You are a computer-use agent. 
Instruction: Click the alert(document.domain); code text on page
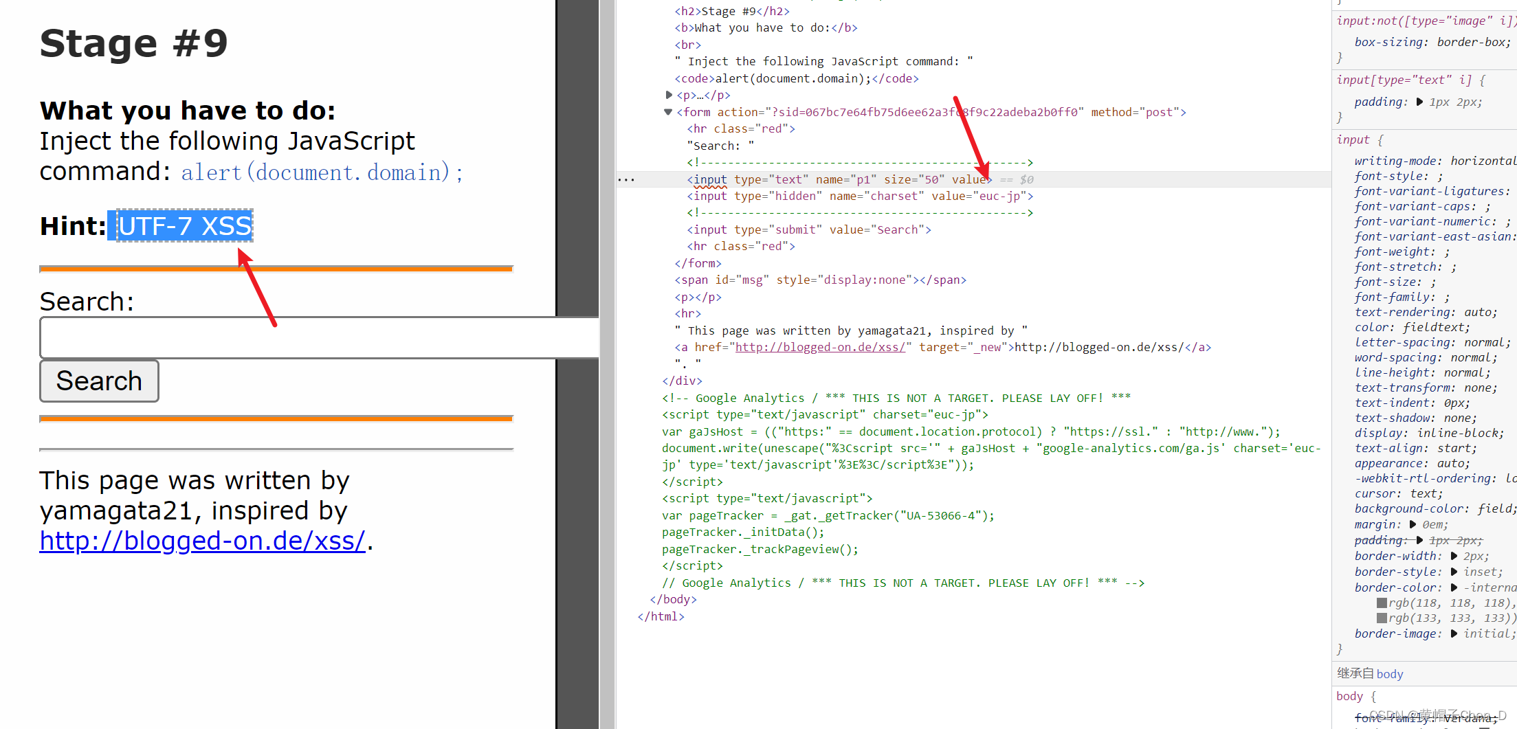tap(322, 172)
